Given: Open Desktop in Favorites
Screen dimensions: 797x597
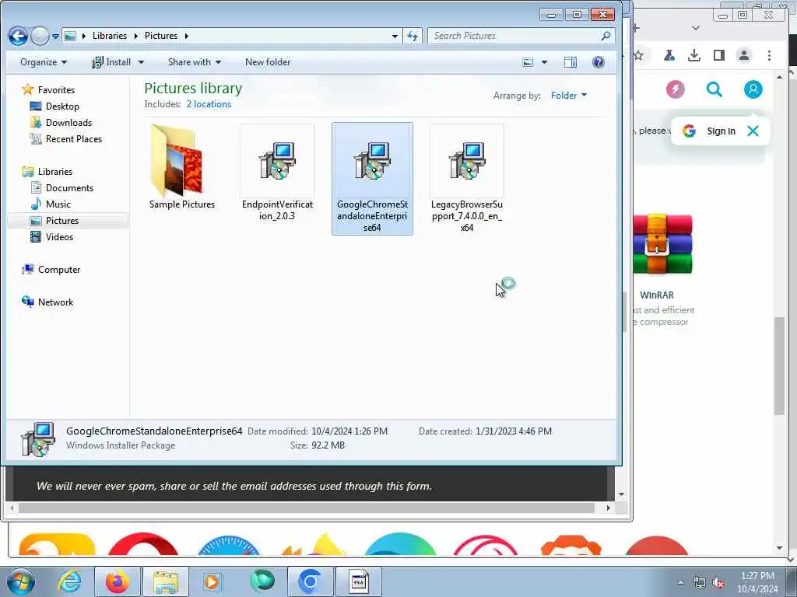Looking at the screenshot, I should click(55, 106).
